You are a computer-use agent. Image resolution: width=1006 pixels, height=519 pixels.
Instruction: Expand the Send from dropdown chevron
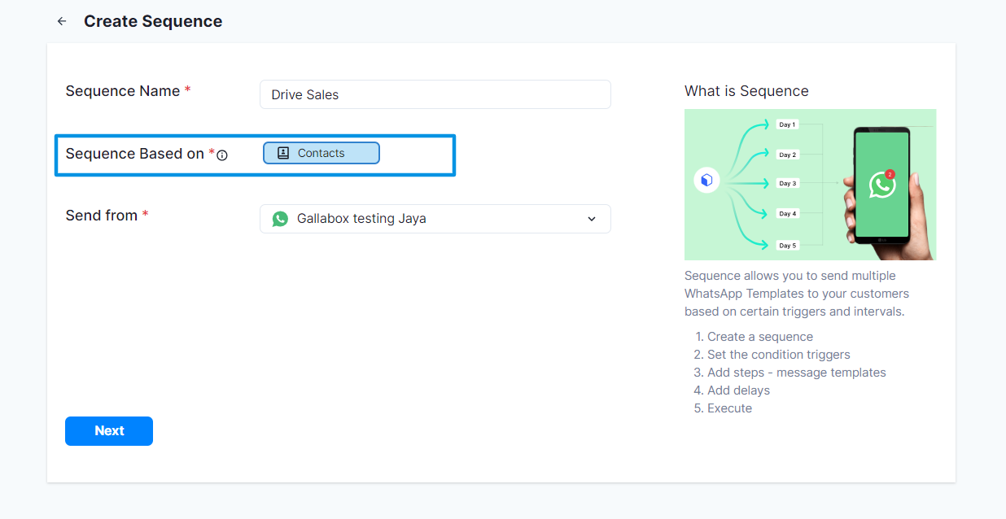(592, 219)
